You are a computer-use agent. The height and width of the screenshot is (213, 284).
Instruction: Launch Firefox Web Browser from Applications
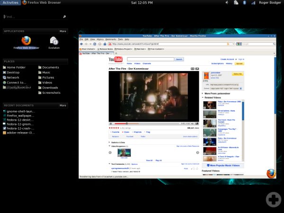(x=26, y=41)
